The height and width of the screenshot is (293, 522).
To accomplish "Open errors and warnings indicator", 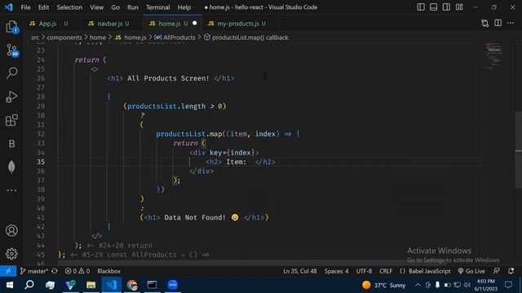I will (x=77, y=271).
